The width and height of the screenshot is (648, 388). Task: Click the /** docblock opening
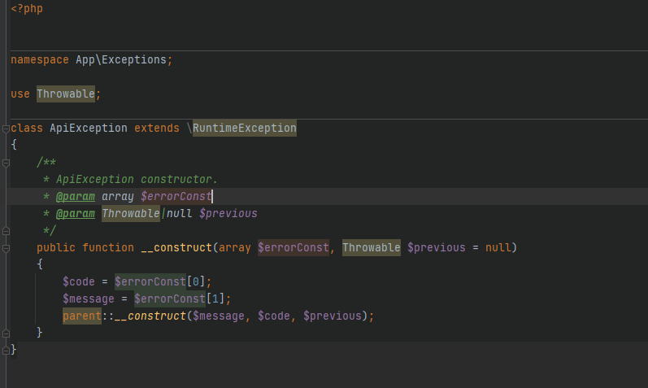pyautogui.click(x=46, y=163)
